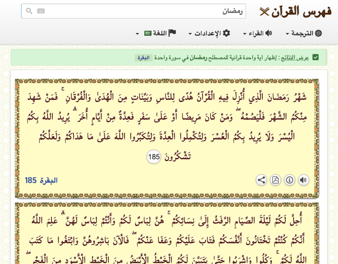This screenshot has width=338, height=264.
Task: Click the small Saudi flag language icon
Action: (148, 33)
